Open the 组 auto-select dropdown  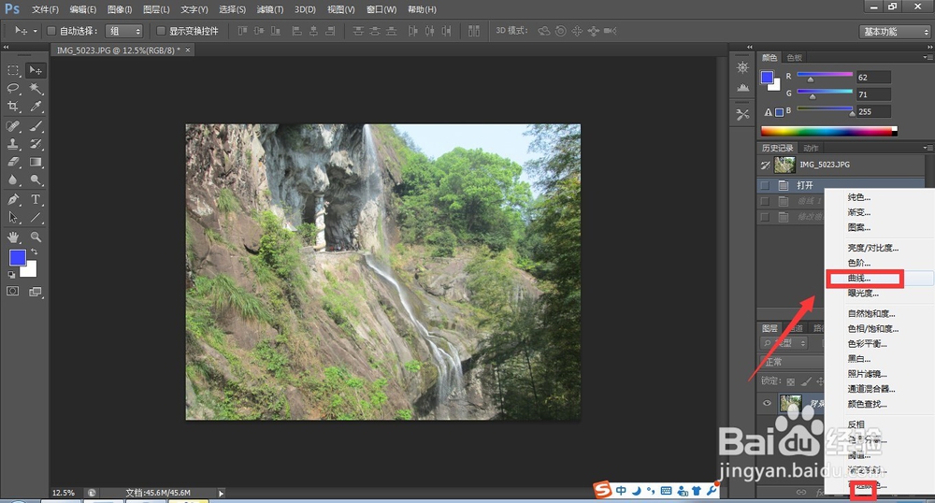coord(124,31)
